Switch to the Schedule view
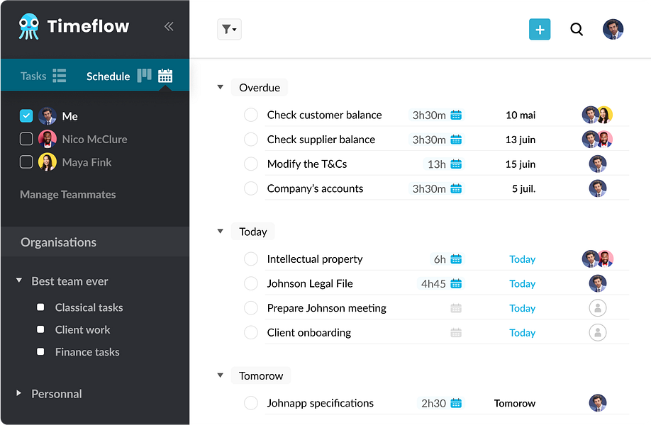 (x=108, y=75)
